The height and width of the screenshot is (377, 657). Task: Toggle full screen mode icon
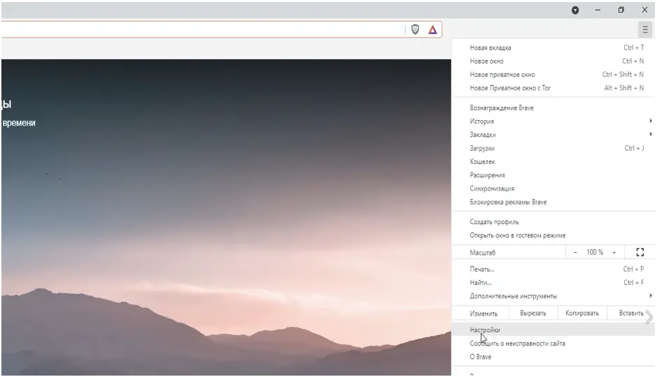[x=640, y=252]
